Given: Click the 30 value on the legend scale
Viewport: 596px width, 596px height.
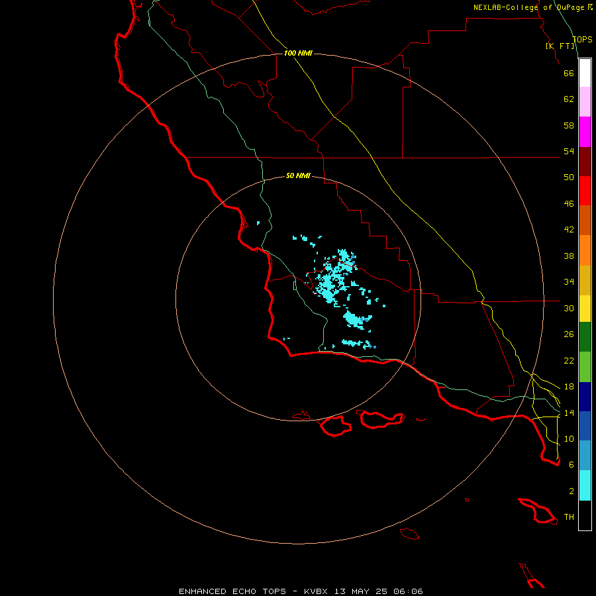Looking at the screenshot, I should (x=569, y=308).
